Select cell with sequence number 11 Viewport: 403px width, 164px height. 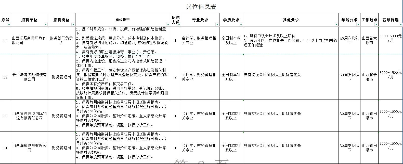[6, 40]
